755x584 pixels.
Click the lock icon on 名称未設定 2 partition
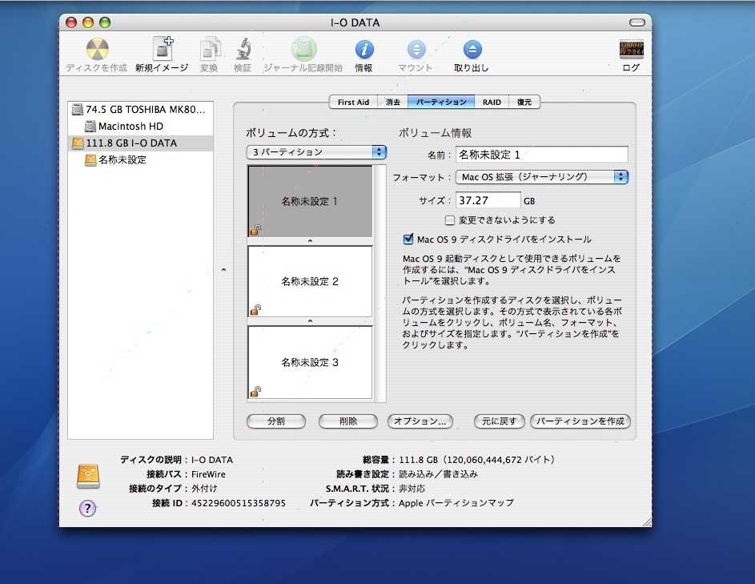tap(255, 309)
